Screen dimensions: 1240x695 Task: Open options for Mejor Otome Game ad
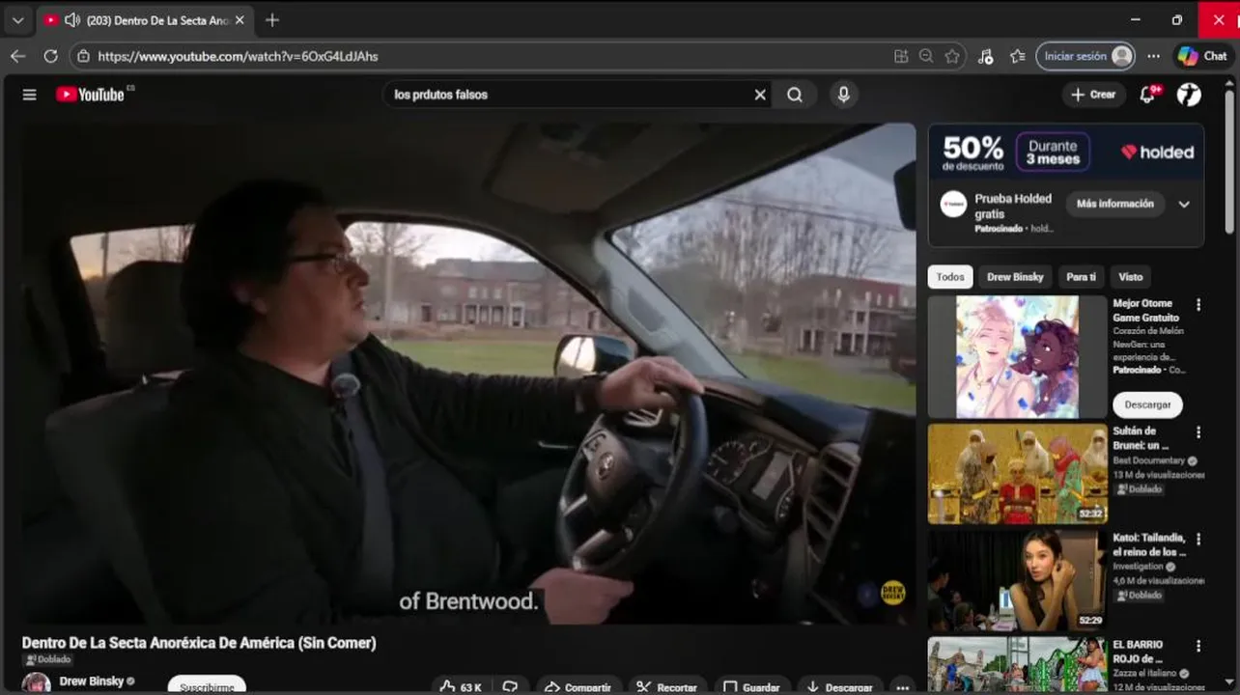point(1198,305)
